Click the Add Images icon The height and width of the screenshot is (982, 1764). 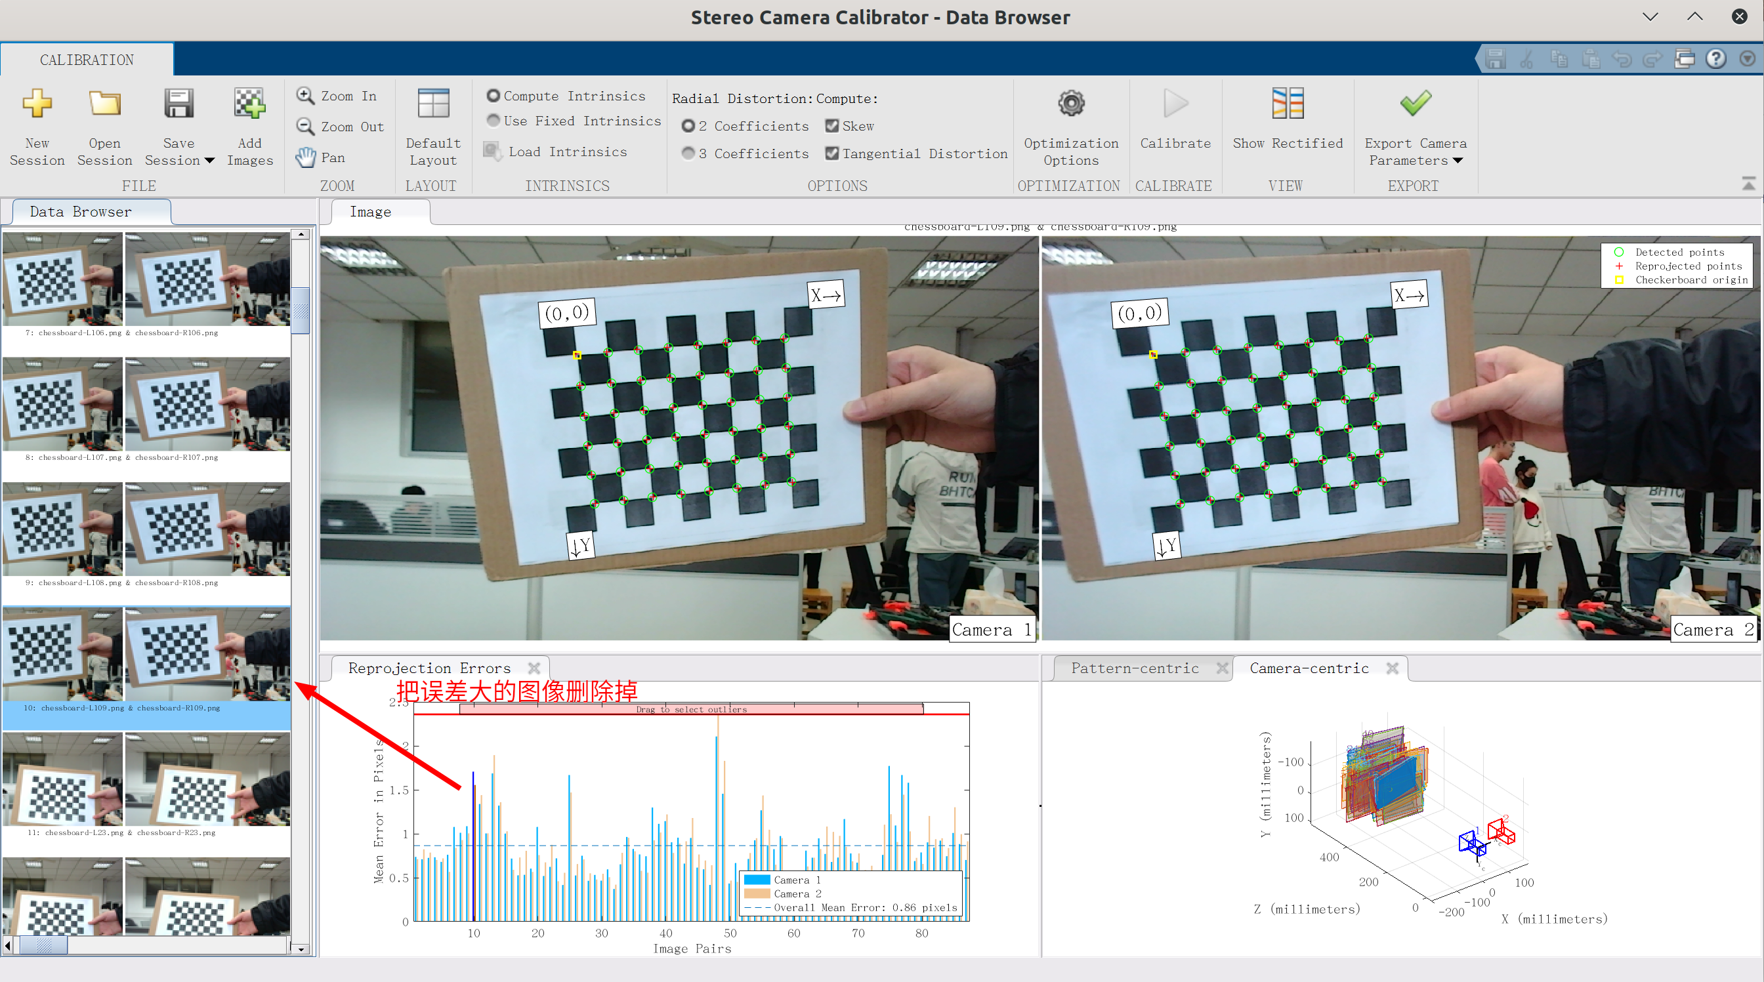pyautogui.click(x=249, y=104)
